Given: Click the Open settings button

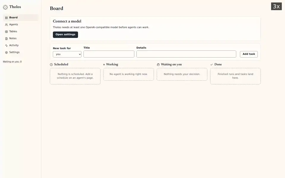Looking at the screenshot, I should click(65, 34).
